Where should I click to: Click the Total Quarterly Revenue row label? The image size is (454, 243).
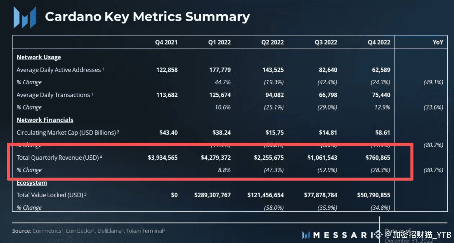pyautogui.click(x=59, y=158)
